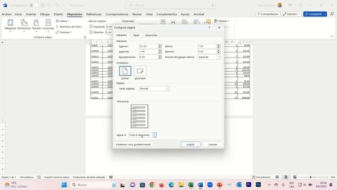This screenshot has height=190, width=337.
Task: Adjust the Superior margin spinner
Action: 160,46
